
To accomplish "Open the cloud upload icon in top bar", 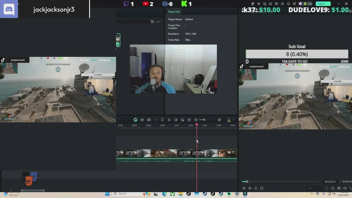I will (282, 4).
